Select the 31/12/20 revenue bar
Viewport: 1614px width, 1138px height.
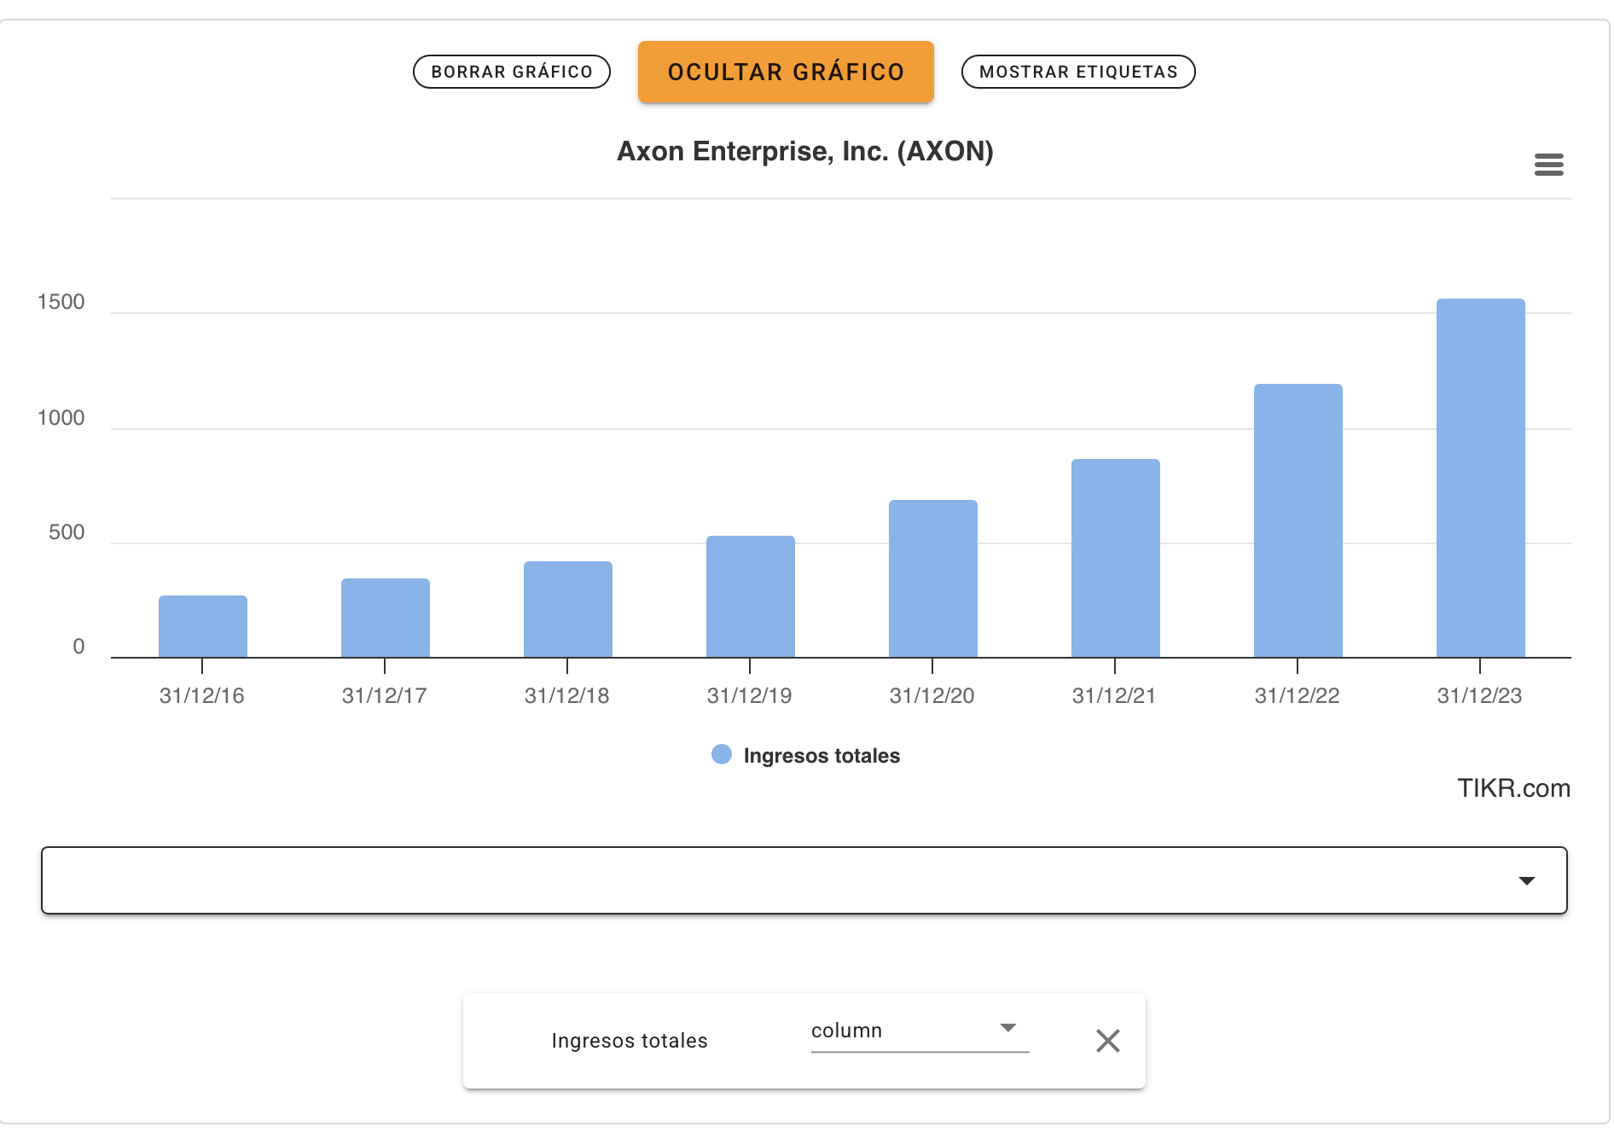click(932, 578)
